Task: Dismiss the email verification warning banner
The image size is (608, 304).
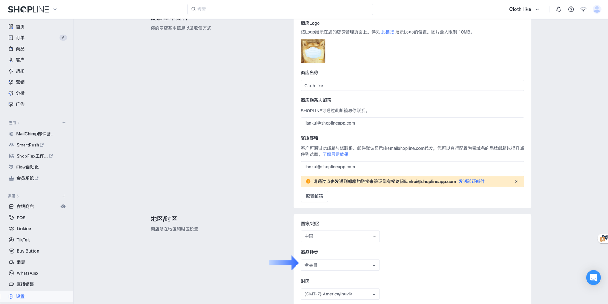Action: [x=517, y=182]
